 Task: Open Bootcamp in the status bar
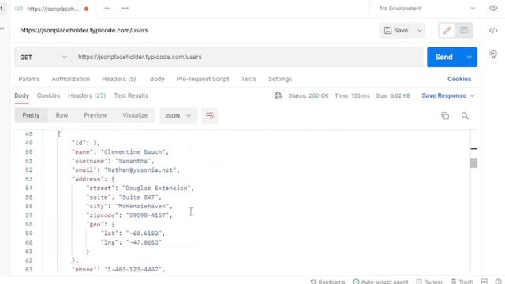(x=328, y=282)
